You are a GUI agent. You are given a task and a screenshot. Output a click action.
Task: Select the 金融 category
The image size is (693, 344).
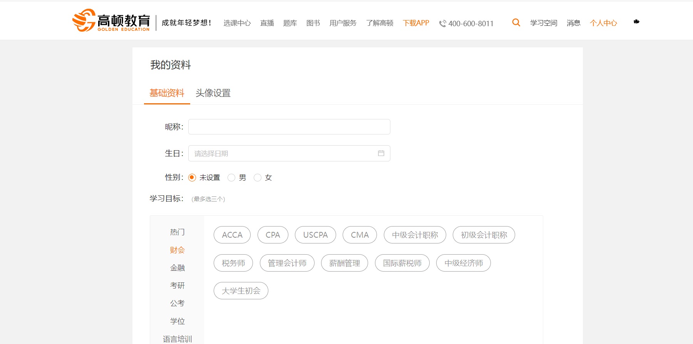[x=177, y=268]
